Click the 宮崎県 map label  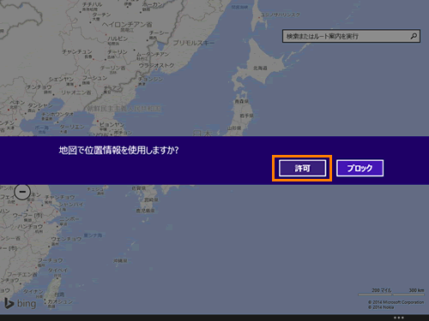(x=151, y=199)
